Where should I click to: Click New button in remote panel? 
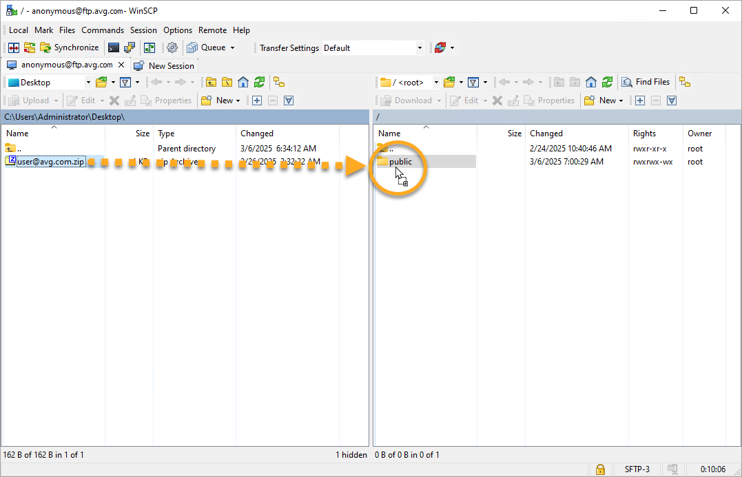(x=604, y=100)
